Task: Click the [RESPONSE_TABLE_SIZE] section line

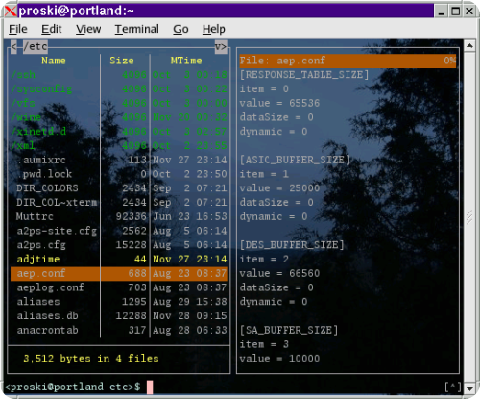Action: [x=304, y=75]
